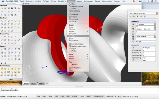Create a Wedge solid from Modellierung toolbar
Viewport: 159px width, 99px height.
pyautogui.click(x=5, y=69)
